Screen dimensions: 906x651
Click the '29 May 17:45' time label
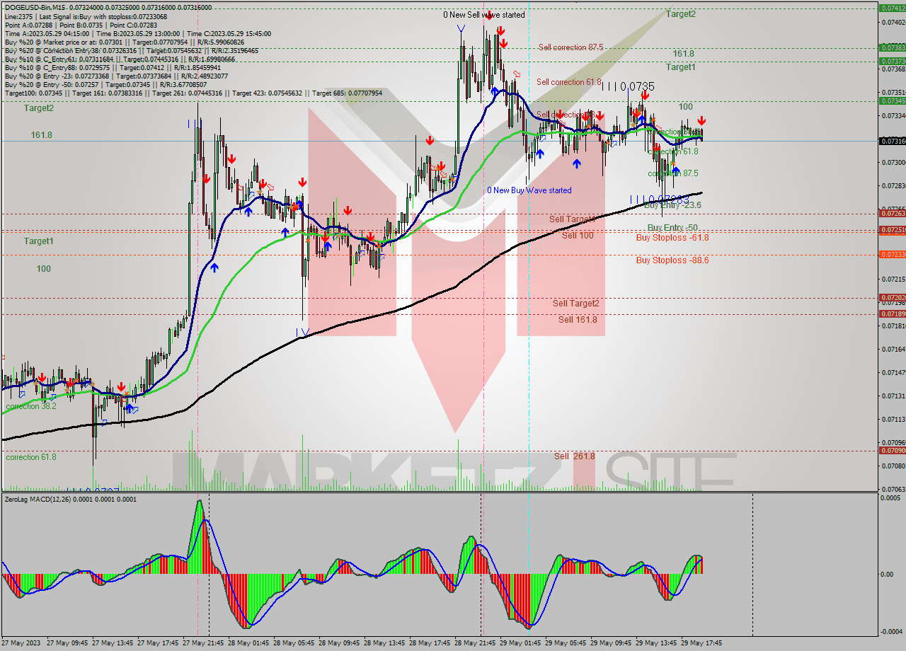click(701, 643)
